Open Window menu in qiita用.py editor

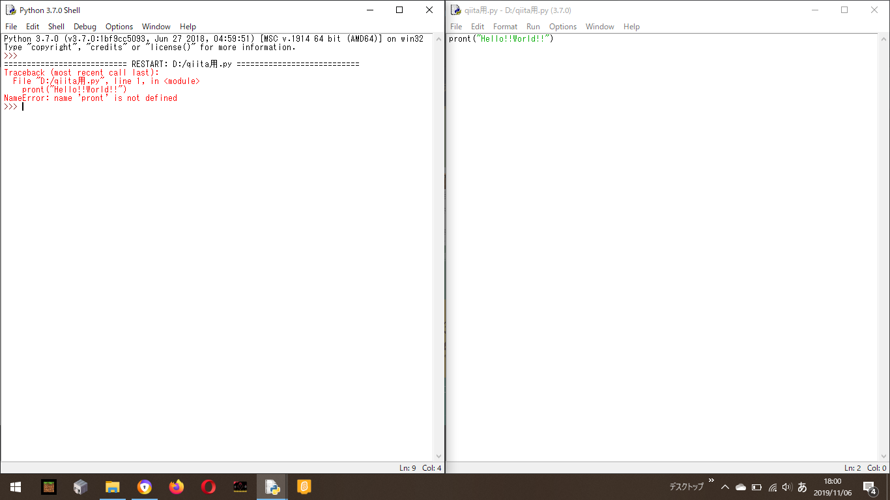[600, 27]
